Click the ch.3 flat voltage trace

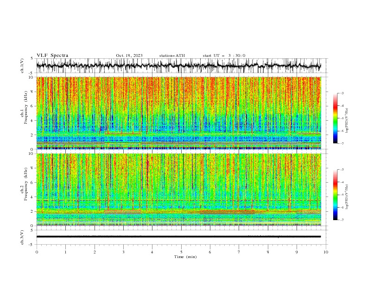(178, 237)
